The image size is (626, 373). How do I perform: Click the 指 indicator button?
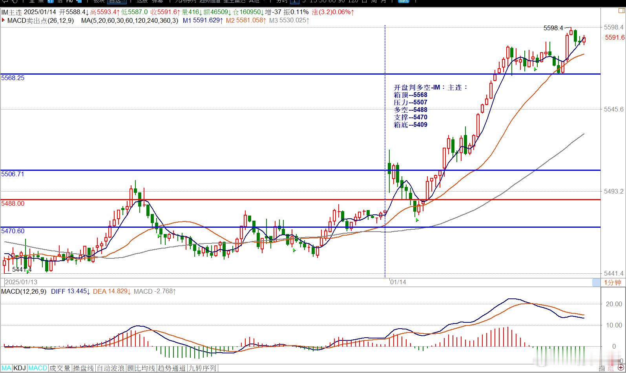[602, 368]
